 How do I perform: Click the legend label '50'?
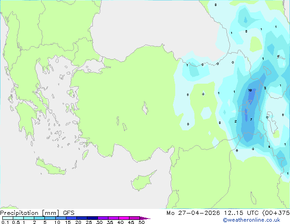coord(142,222)
